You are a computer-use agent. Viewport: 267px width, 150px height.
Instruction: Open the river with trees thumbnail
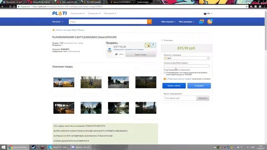[91, 108]
